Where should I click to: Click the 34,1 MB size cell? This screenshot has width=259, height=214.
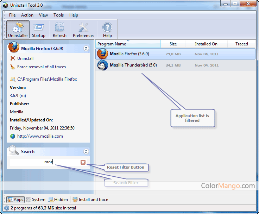pyautogui.click(x=173, y=65)
